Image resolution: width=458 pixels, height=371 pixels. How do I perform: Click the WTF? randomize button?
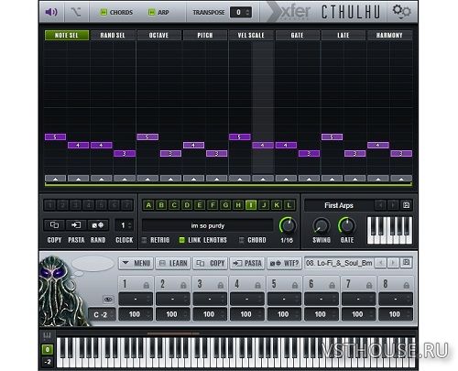tap(285, 263)
